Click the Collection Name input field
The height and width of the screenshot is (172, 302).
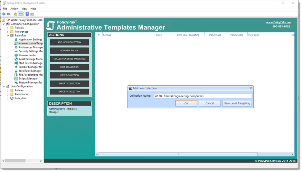(x=202, y=96)
